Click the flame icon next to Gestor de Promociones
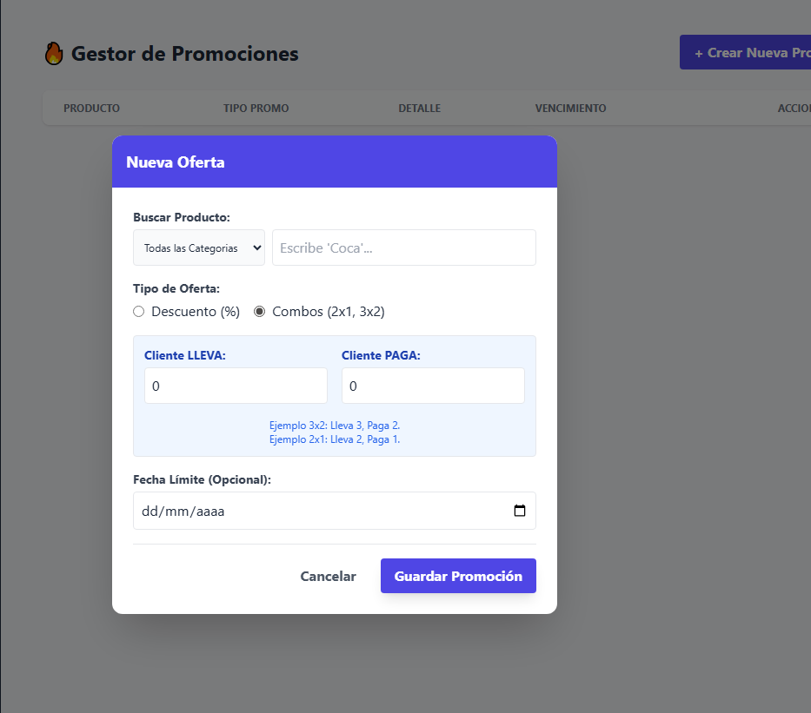This screenshot has height=713, width=811. point(53,53)
